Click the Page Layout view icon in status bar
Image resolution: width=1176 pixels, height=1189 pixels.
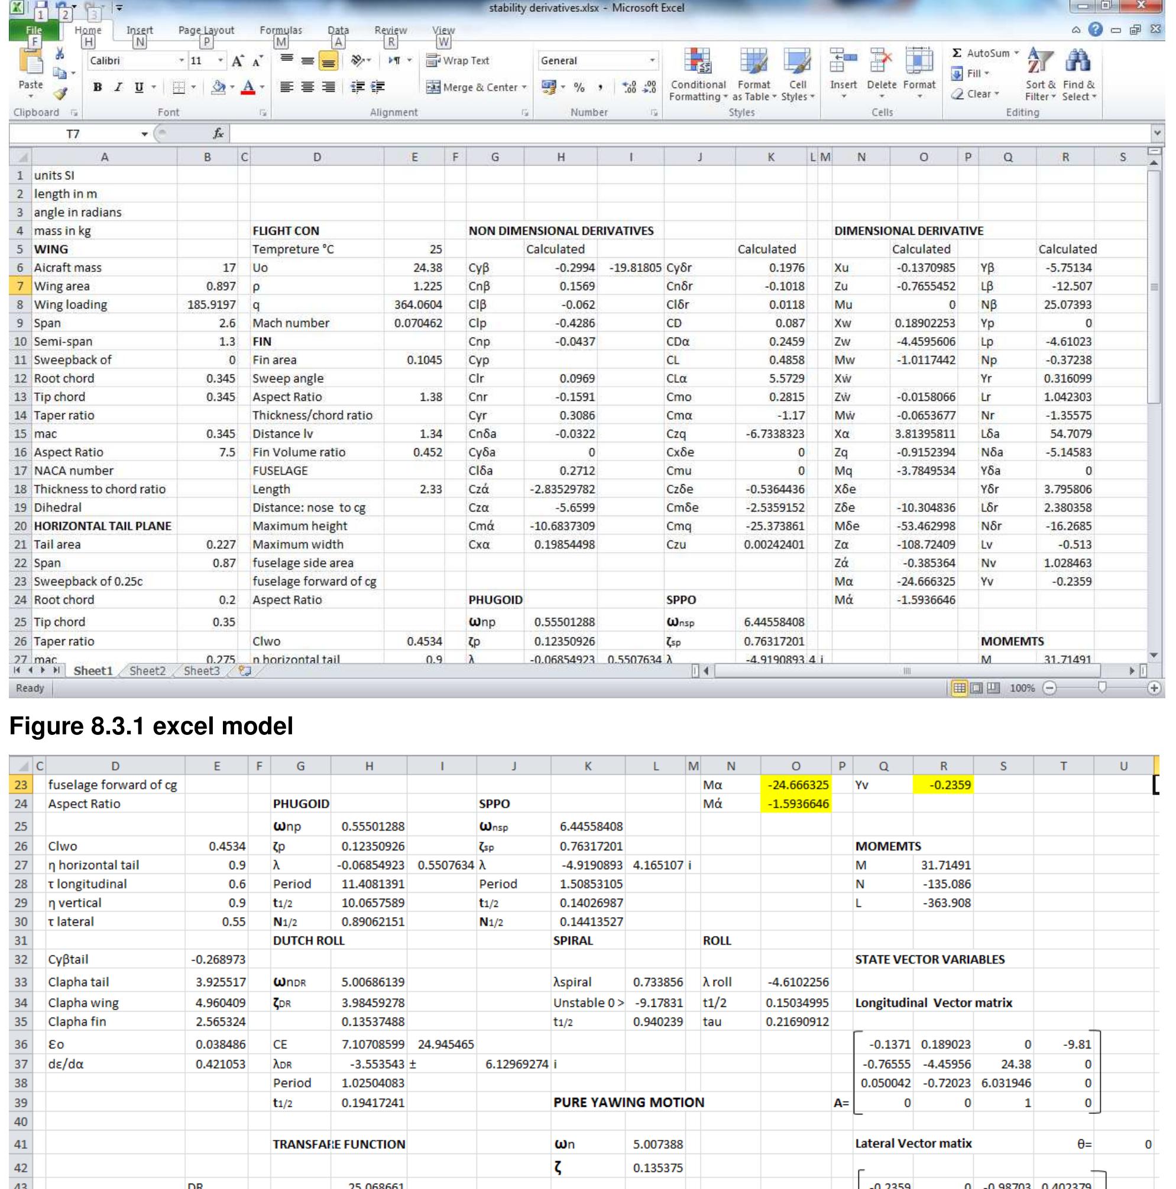[977, 688]
